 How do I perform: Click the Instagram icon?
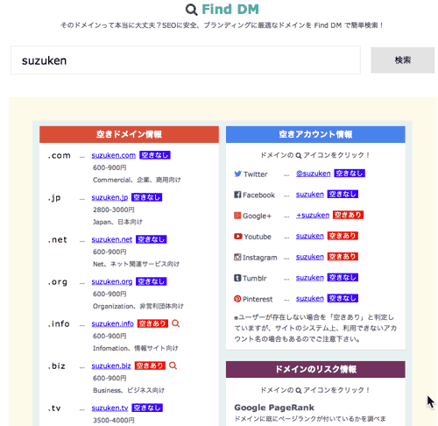(x=237, y=257)
